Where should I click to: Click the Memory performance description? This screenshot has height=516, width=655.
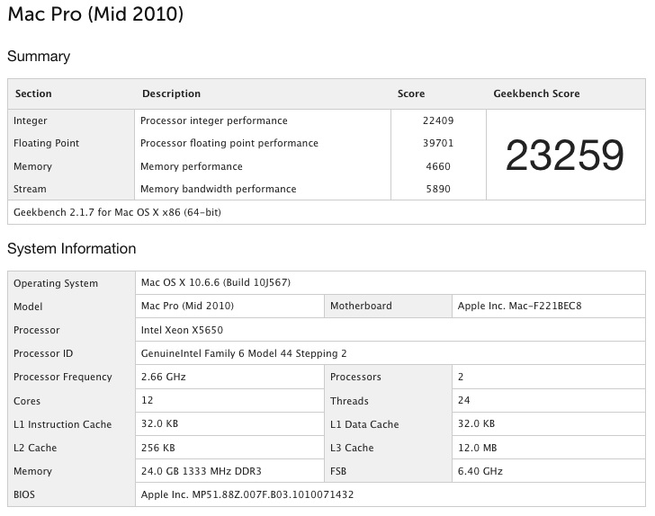coord(192,166)
